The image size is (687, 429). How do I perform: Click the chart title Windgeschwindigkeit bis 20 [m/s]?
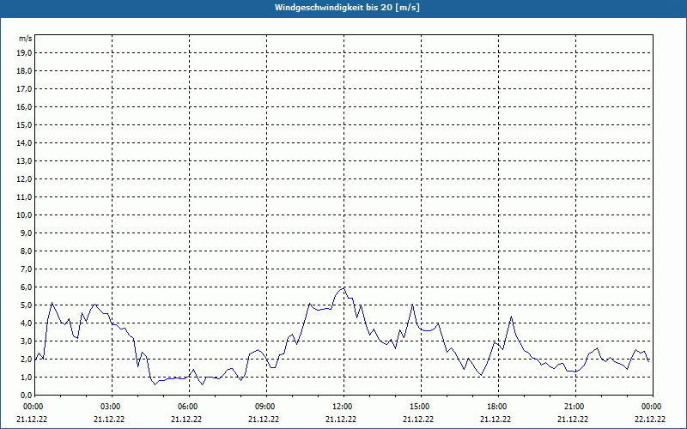click(x=347, y=8)
